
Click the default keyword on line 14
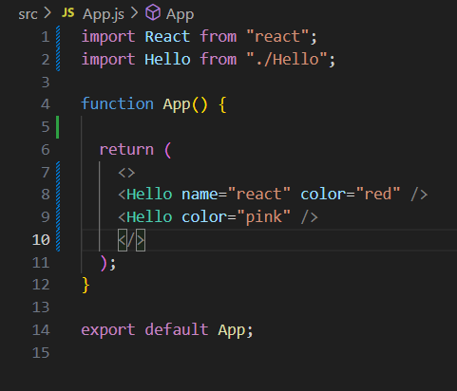[177, 329]
